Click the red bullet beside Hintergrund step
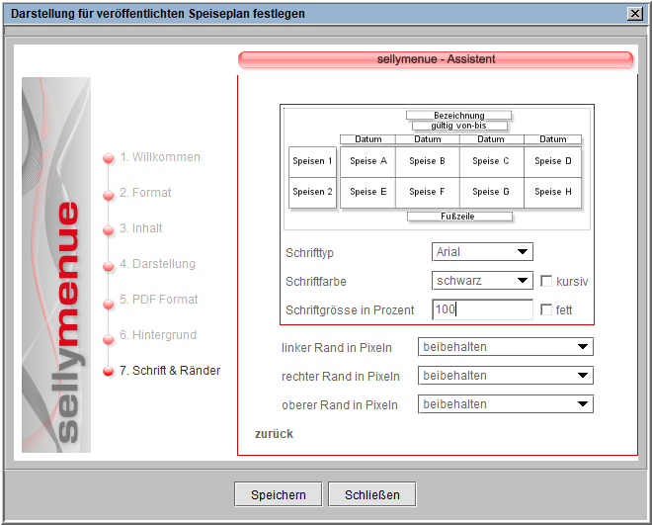 (x=109, y=336)
